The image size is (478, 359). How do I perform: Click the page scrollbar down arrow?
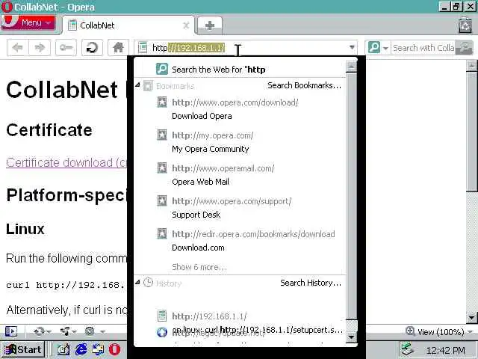471,318
